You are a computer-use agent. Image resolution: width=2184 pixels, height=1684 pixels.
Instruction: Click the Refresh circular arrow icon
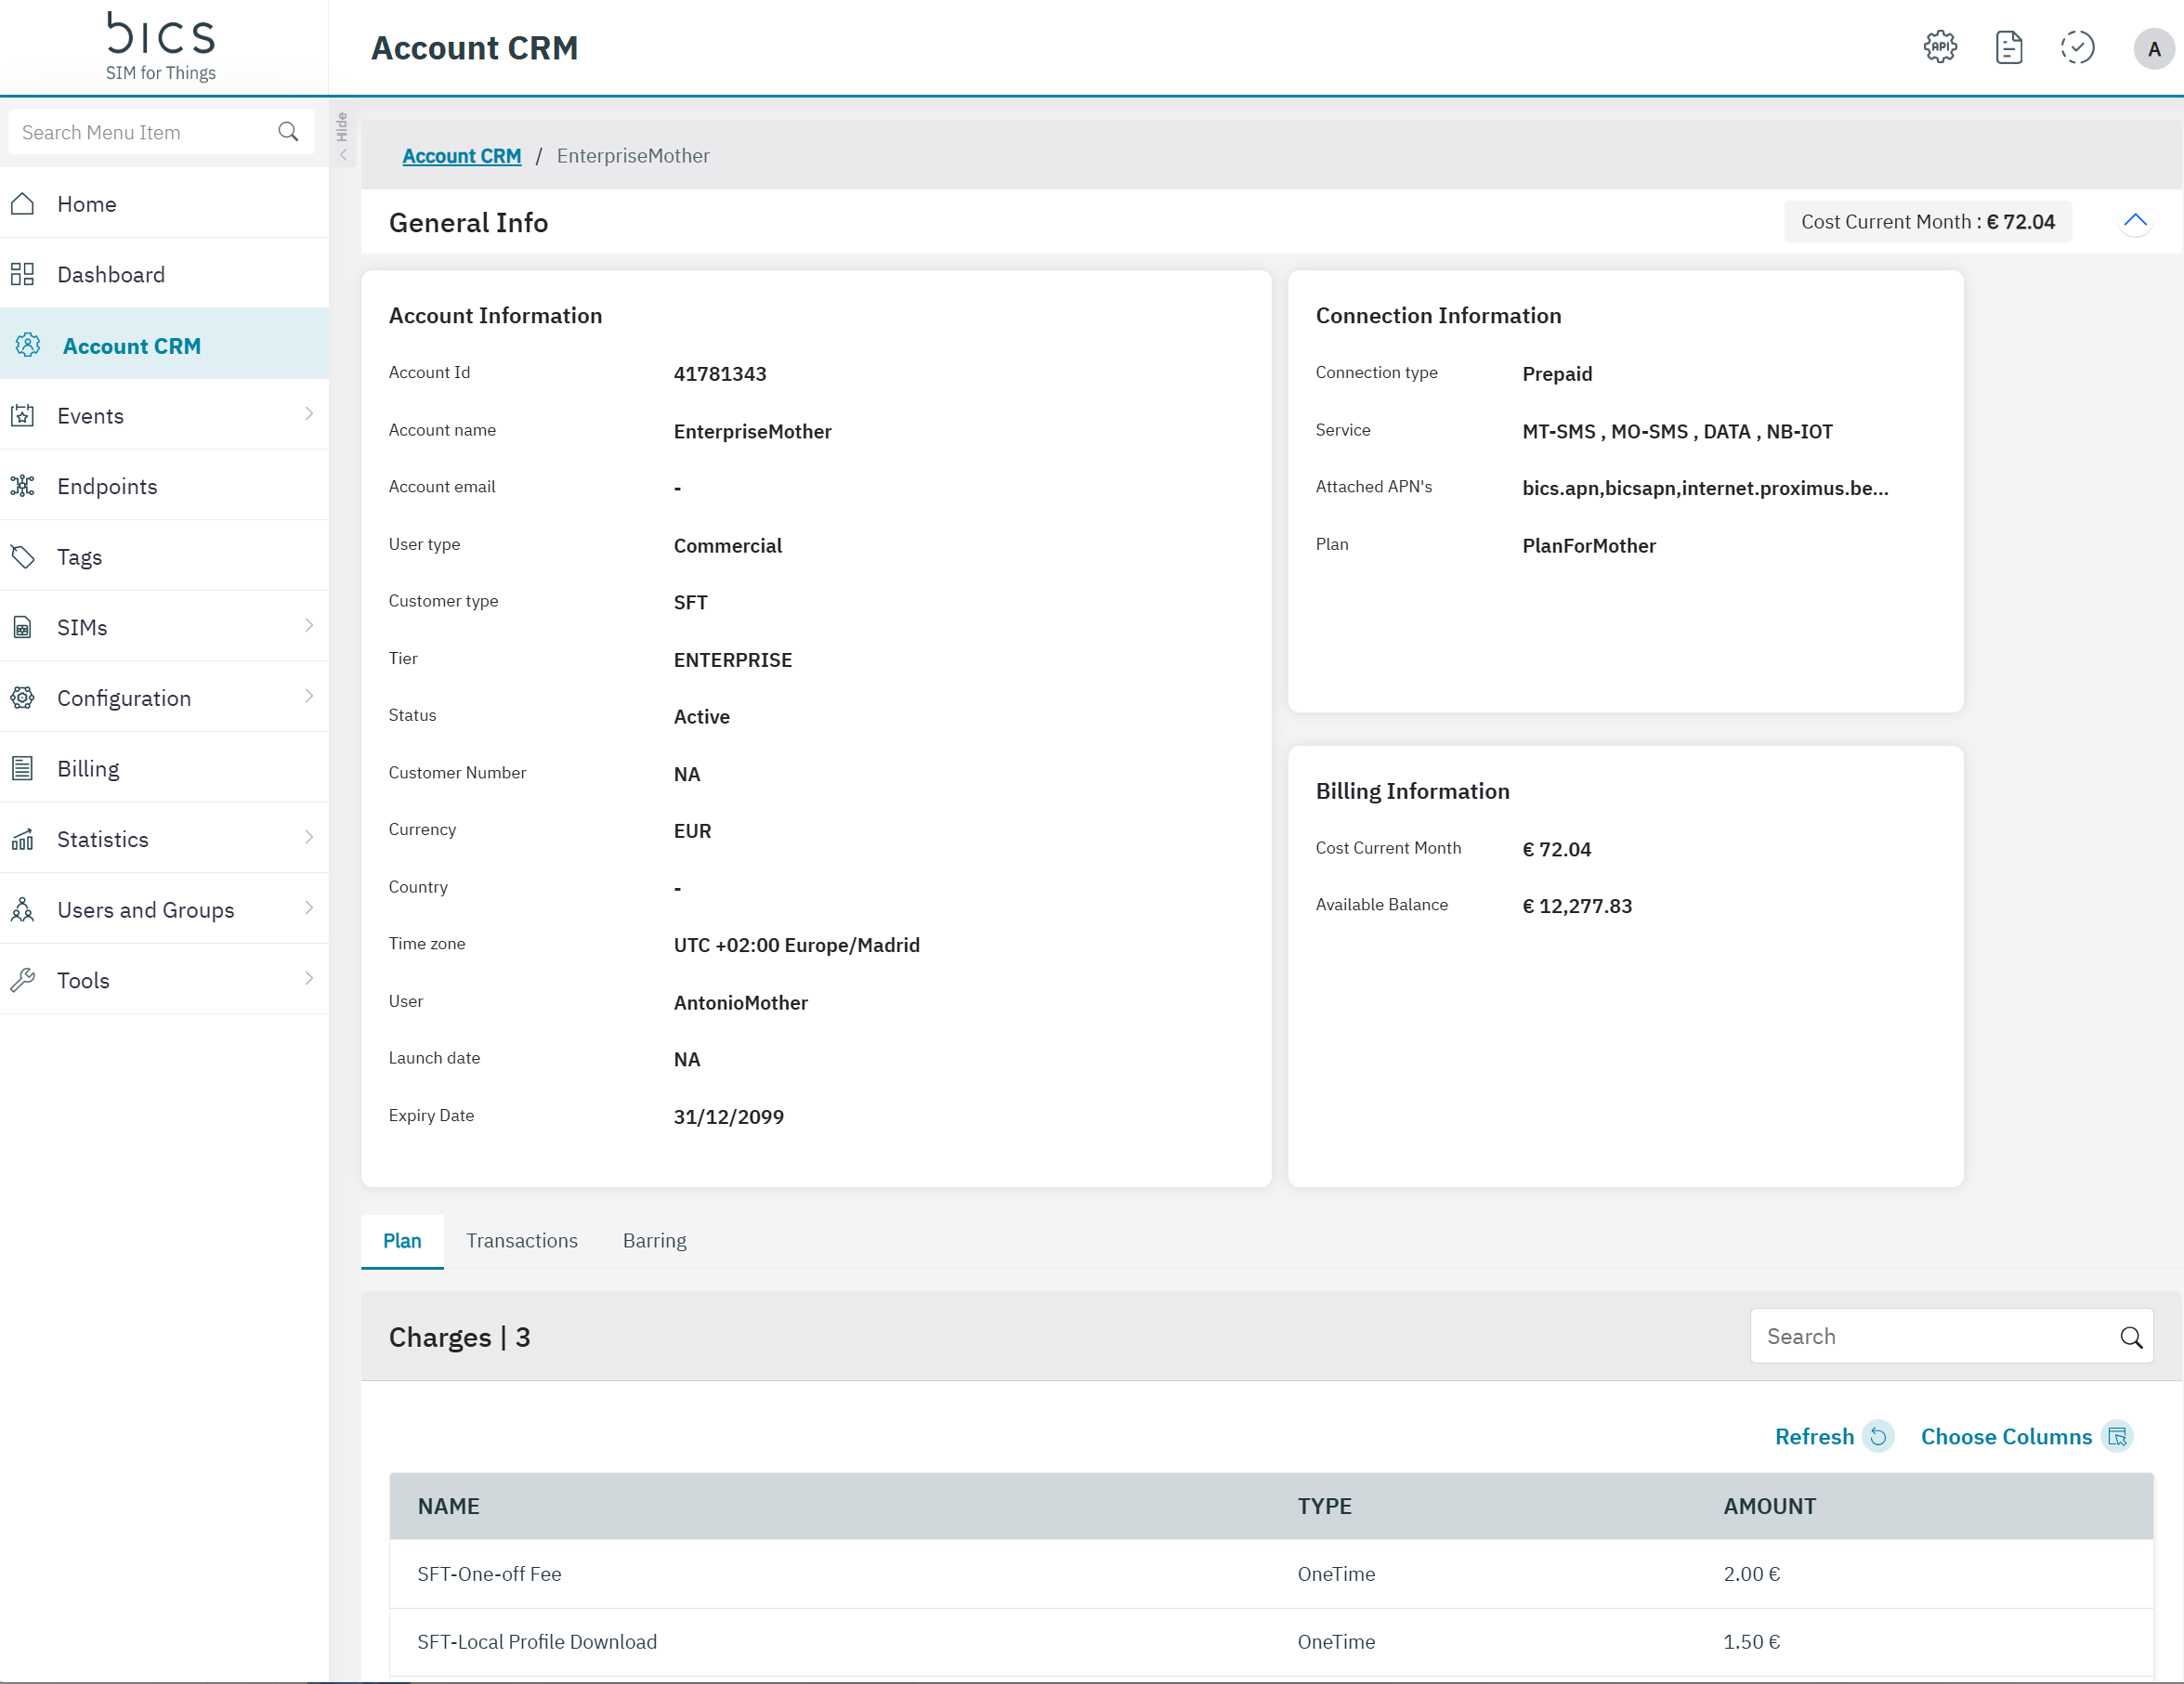click(1878, 1436)
